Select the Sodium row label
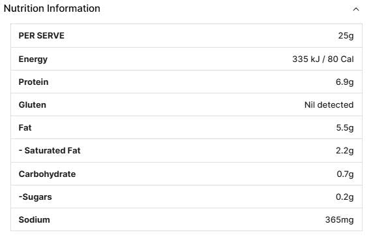 [35, 219]
